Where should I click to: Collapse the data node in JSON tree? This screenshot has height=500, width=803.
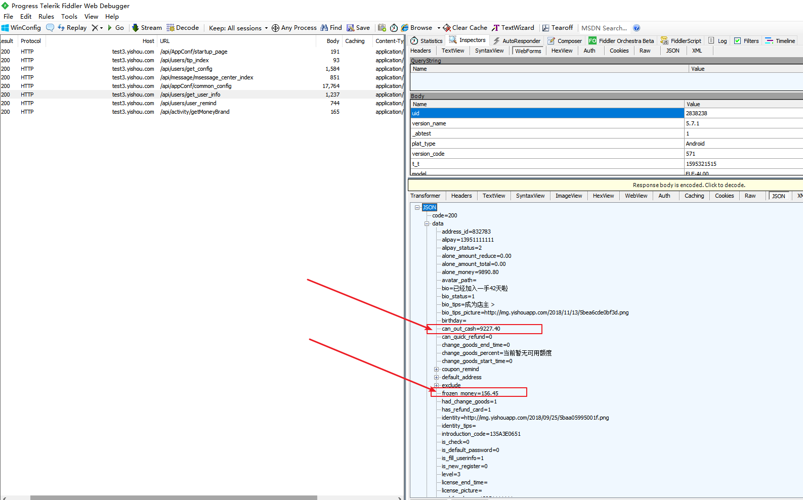(x=427, y=223)
